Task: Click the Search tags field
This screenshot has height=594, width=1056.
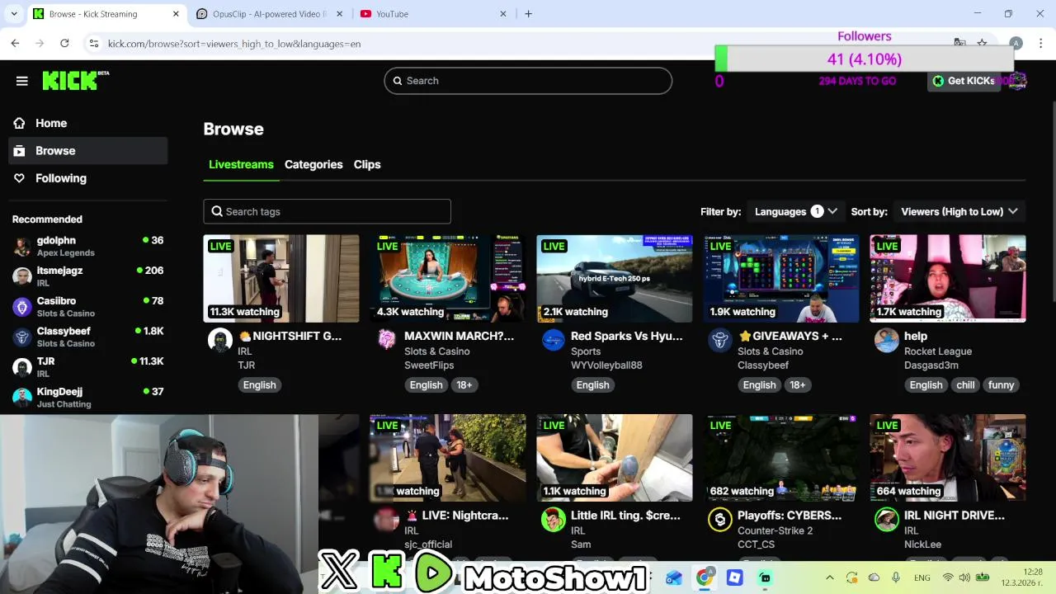Action: 328,211
